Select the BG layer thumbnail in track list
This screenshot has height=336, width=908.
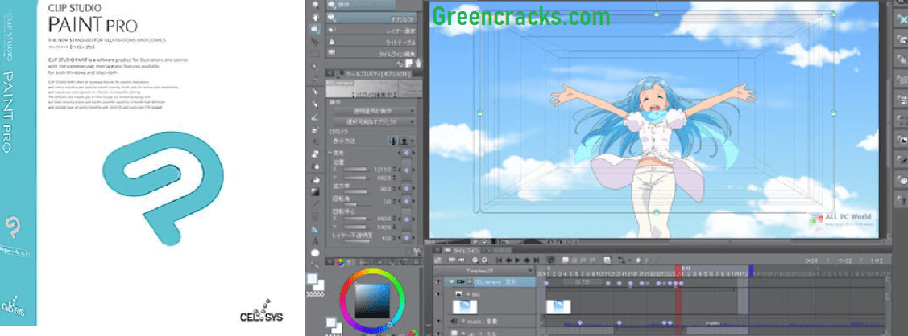click(465, 307)
